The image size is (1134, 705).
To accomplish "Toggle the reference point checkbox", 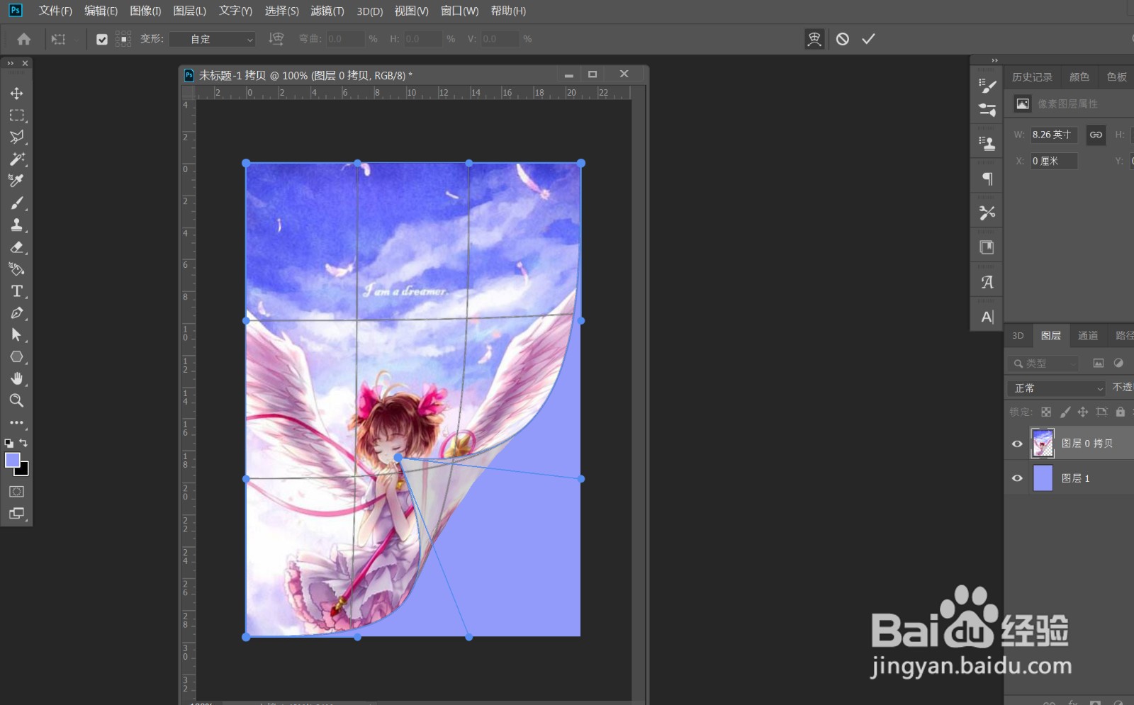I will click(x=102, y=40).
